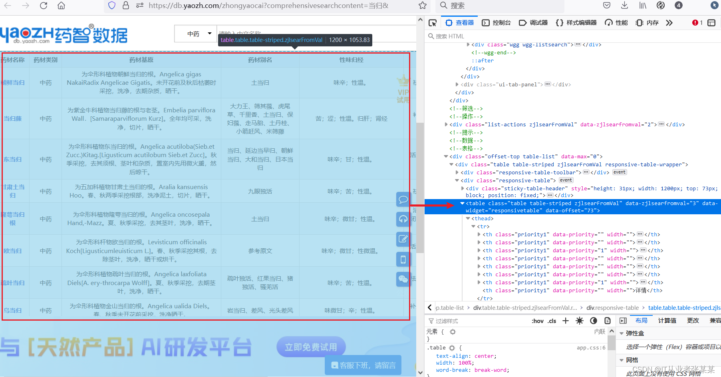721x377 pixels.
Task: Open app.css:6 source link
Action: click(591, 348)
